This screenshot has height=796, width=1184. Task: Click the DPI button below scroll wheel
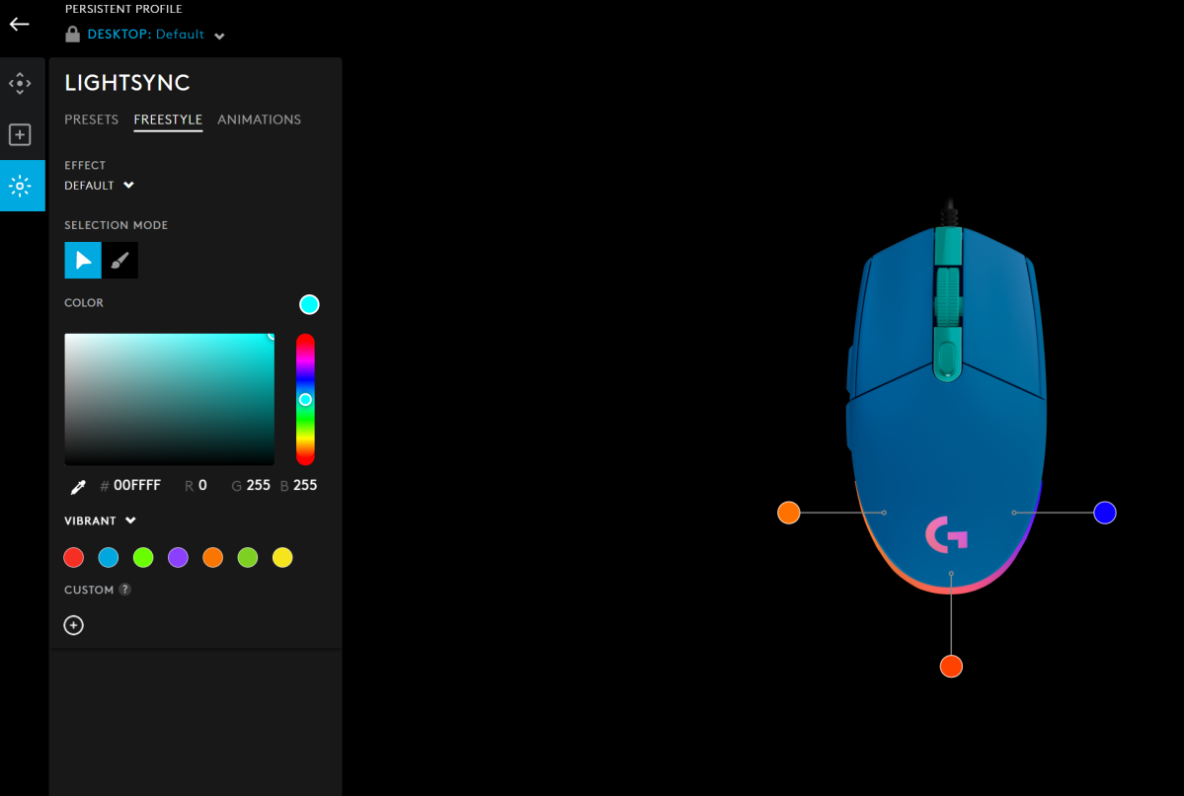click(948, 358)
